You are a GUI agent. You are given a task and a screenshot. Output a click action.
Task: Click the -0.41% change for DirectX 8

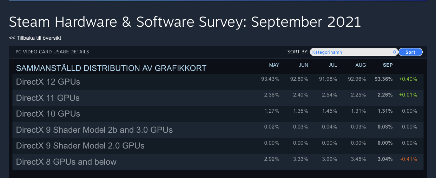pyautogui.click(x=408, y=159)
